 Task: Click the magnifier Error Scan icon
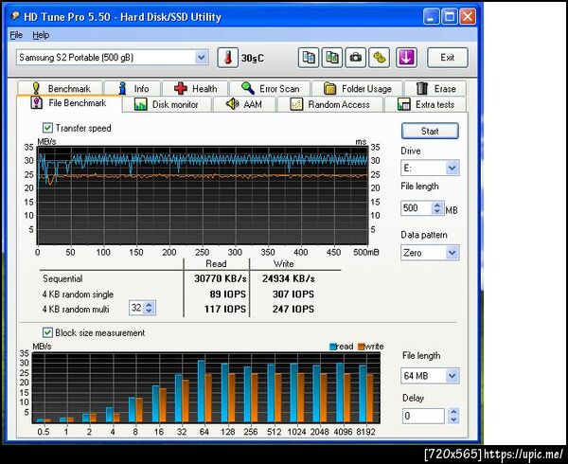tap(248, 88)
